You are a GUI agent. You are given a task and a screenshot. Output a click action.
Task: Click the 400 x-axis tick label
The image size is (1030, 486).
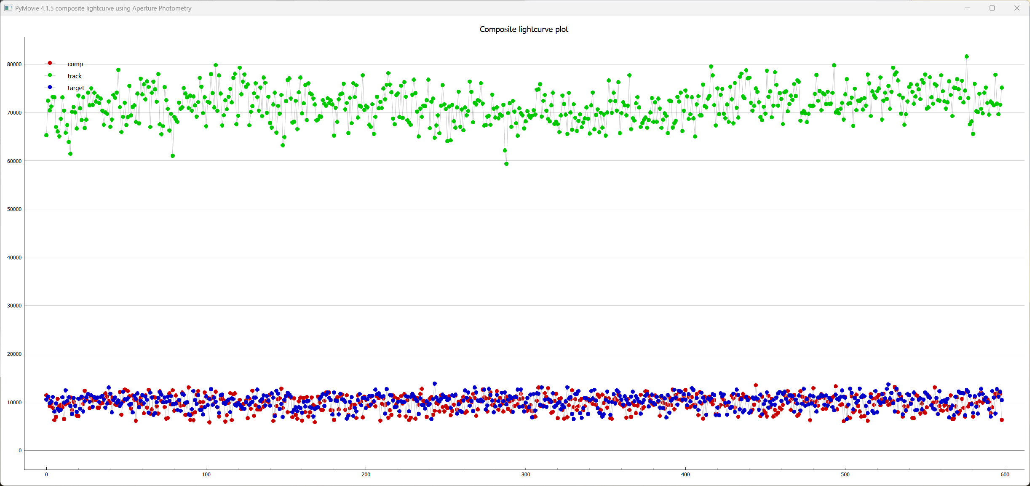click(685, 475)
